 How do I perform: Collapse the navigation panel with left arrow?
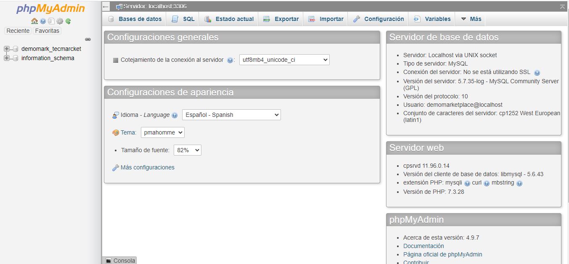click(106, 7)
